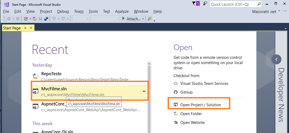
Task: Open the Window menu
Action: tap(141, 11)
